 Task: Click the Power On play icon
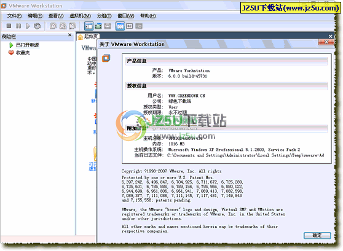pos(28,26)
